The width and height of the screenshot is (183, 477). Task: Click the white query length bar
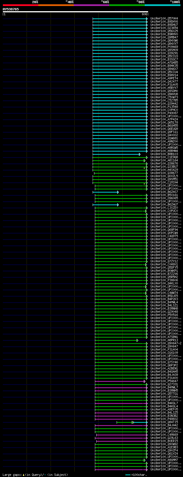coord(75,12)
